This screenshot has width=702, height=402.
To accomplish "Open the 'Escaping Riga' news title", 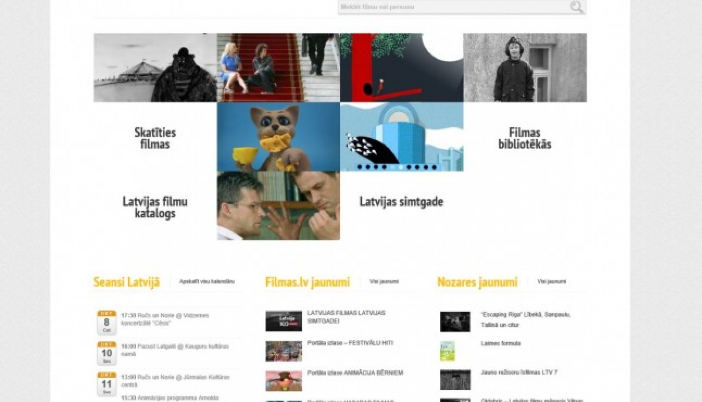I will pos(526,320).
